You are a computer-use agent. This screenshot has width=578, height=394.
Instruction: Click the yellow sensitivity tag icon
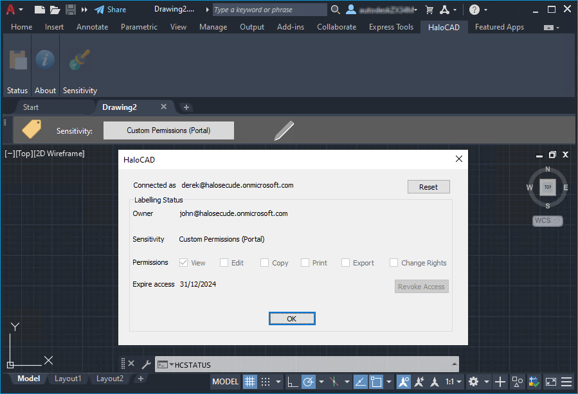click(x=32, y=129)
